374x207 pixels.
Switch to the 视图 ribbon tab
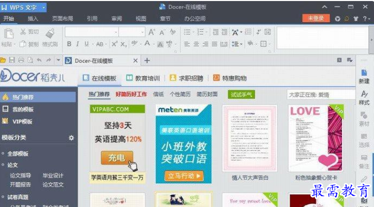tap(141, 18)
